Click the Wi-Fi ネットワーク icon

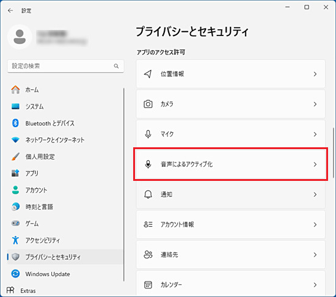[x=15, y=140]
